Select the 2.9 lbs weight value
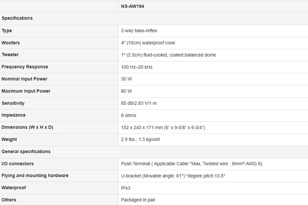 point(140,139)
